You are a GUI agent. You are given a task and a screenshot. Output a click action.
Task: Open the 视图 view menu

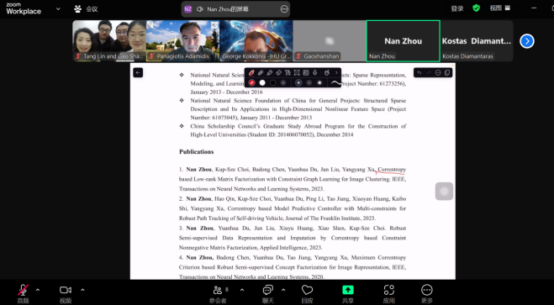tap(500, 8)
